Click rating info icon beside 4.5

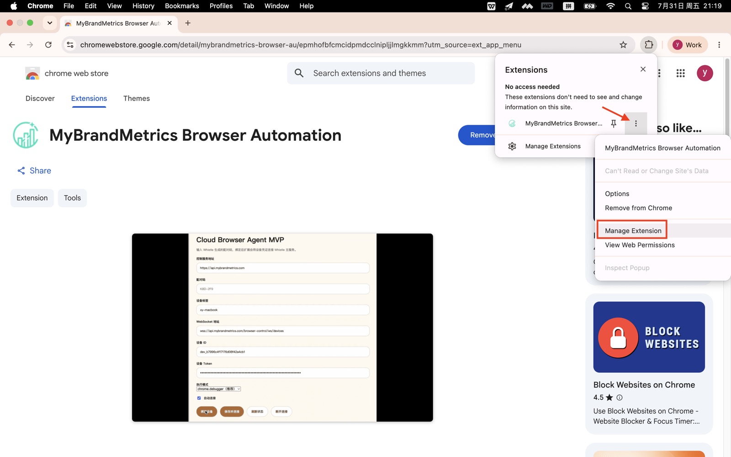coord(620,398)
